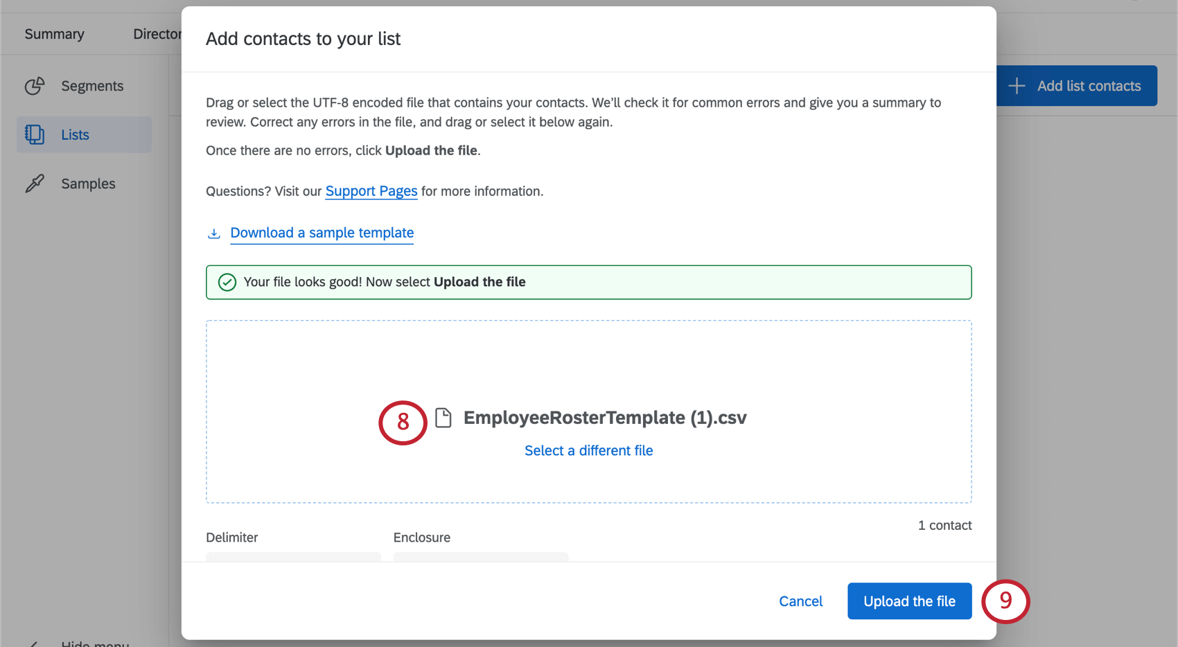Choose Select a different file
The image size is (1178, 647).
(588, 450)
